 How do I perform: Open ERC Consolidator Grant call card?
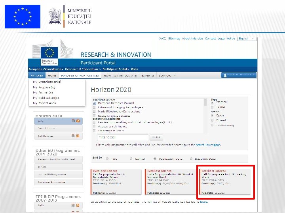(x=116, y=182)
